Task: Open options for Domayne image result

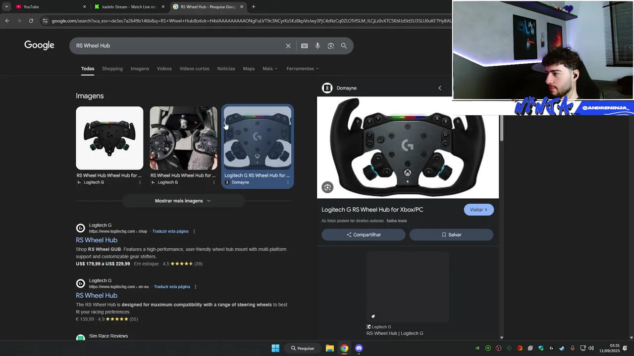Action: [x=288, y=182]
